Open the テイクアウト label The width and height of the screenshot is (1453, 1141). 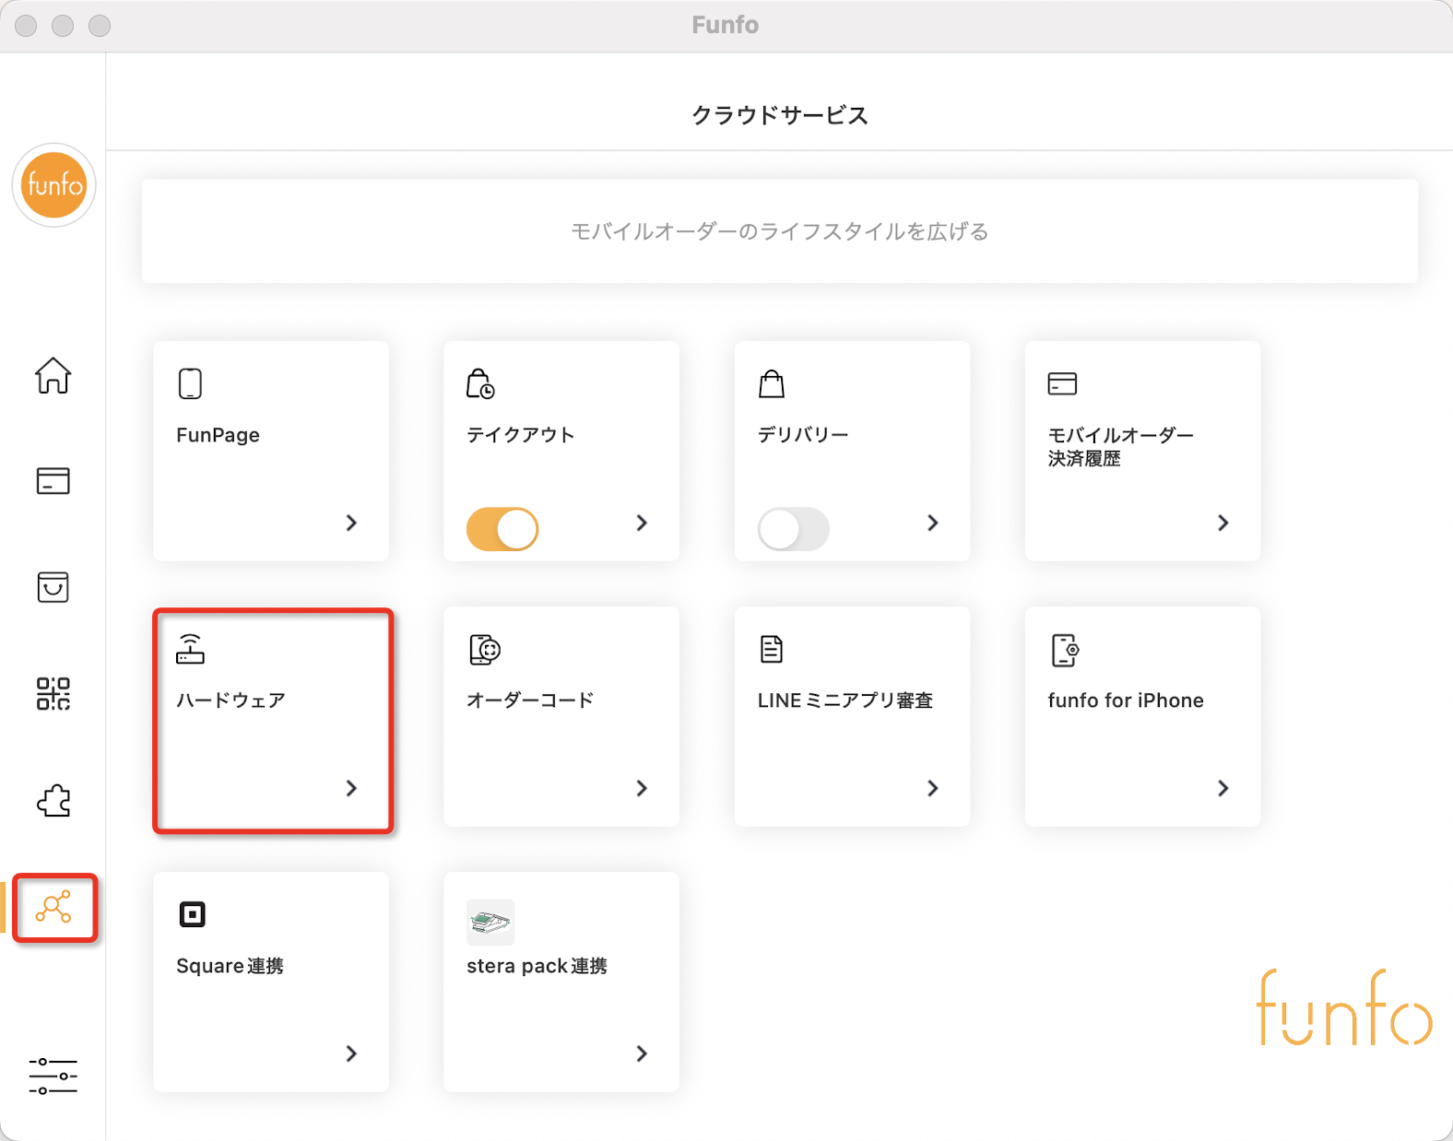click(521, 435)
